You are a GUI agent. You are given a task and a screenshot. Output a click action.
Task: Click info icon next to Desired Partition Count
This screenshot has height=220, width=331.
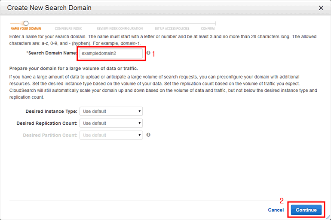[x=148, y=135]
